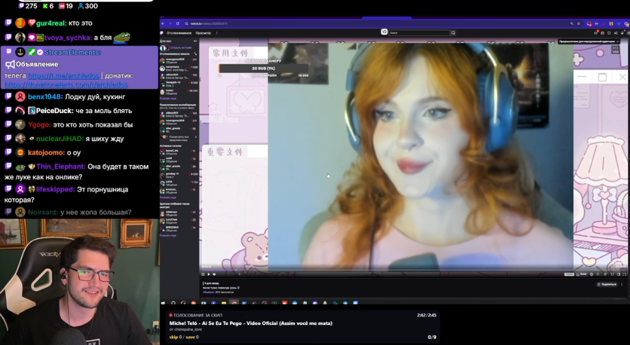Reload the Twitch page
The image size is (630, 345).
[x=177, y=23]
